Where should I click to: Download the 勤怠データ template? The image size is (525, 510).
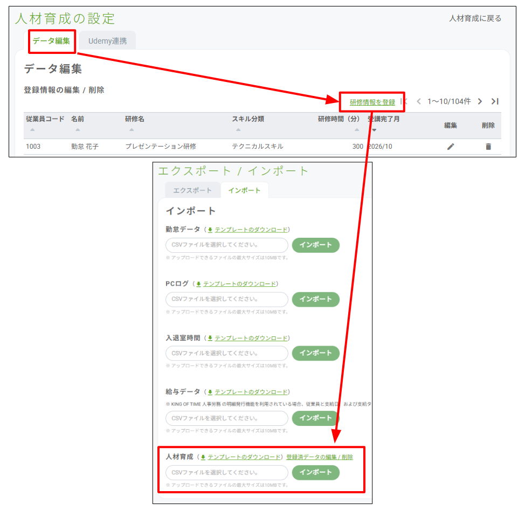tap(251, 229)
